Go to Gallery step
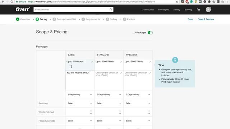This screenshot has width=230, height=129. [114, 19]
